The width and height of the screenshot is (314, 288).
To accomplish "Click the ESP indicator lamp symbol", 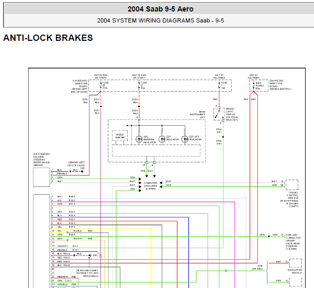I will tap(162, 139).
